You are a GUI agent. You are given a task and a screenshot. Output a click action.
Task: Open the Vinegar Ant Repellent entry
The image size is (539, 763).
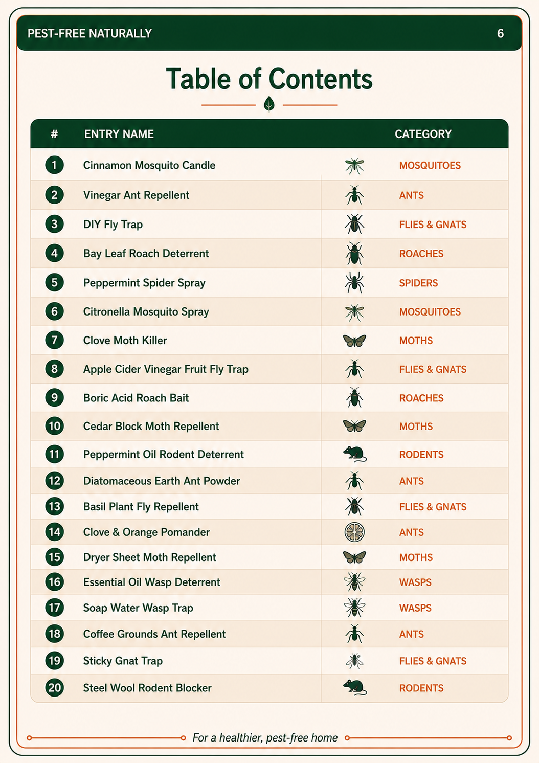click(269, 195)
